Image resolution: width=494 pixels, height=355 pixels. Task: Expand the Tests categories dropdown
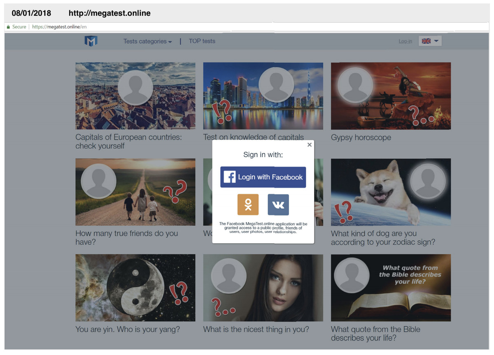(147, 41)
